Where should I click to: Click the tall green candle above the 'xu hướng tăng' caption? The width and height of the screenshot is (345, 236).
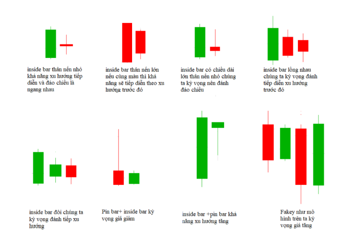(202, 148)
